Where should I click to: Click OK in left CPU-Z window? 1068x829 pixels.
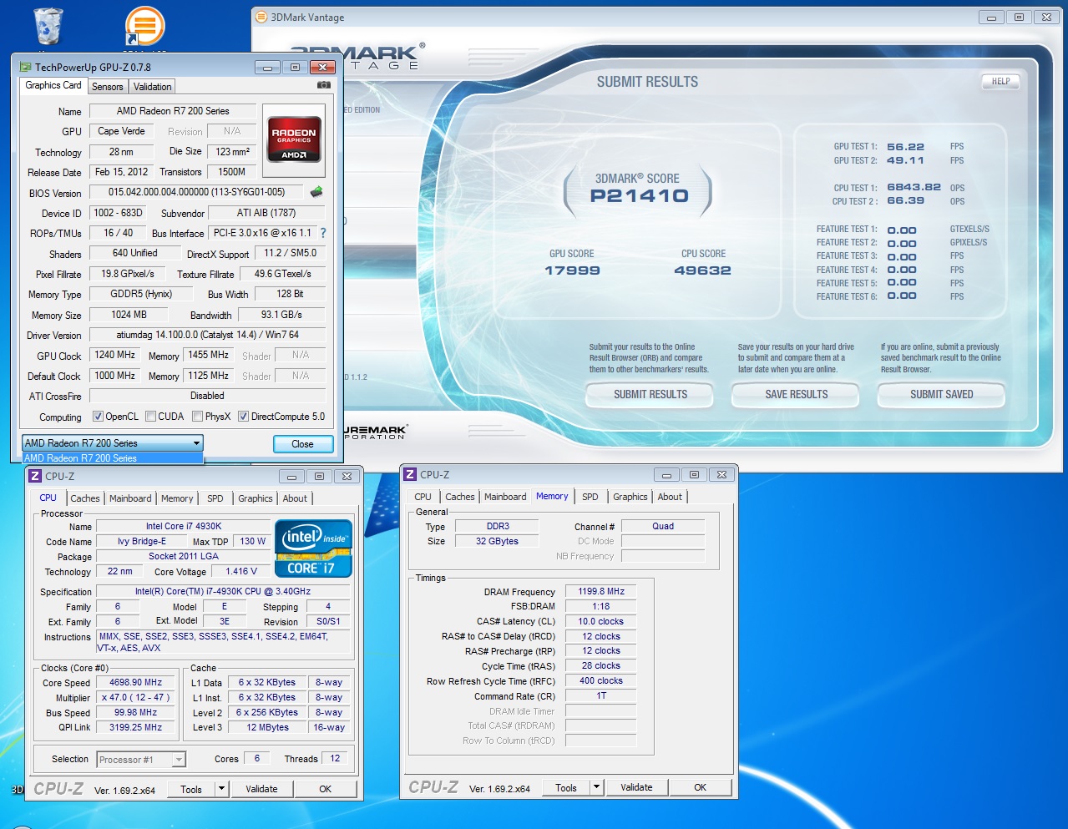pyautogui.click(x=326, y=789)
